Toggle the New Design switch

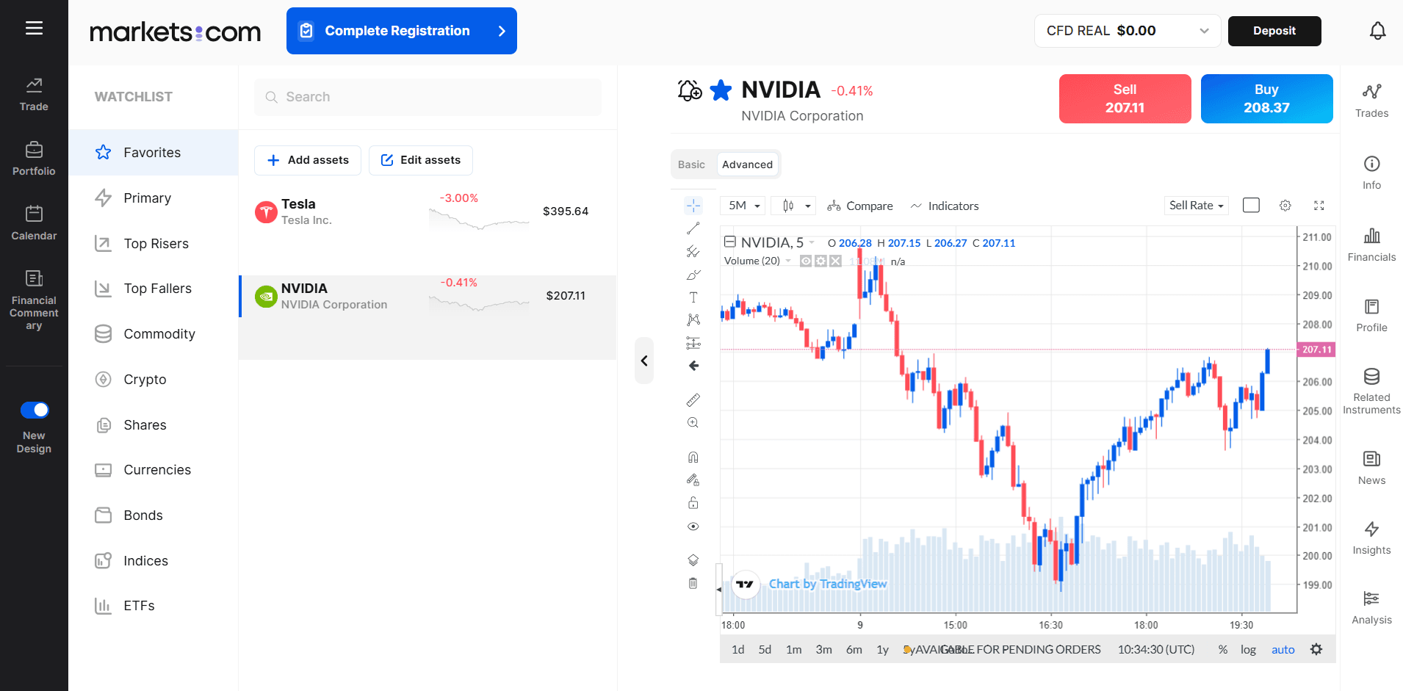pyautogui.click(x=35, y=410)
